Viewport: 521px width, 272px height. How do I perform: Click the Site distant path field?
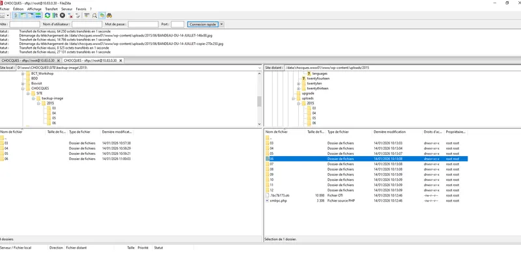402,68
